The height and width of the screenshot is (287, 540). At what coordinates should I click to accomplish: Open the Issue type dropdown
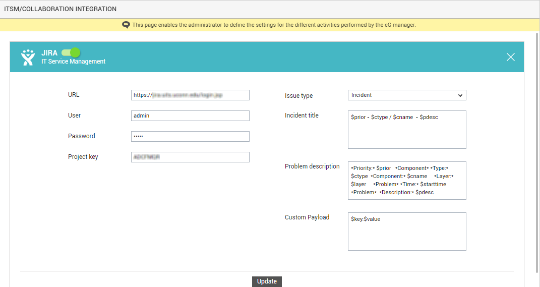point(407,95)
